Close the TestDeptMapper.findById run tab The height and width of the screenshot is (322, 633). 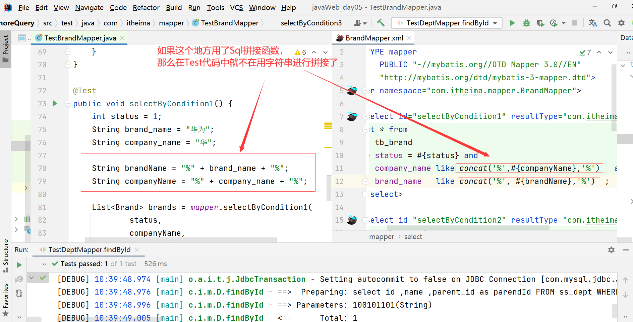[136, 250]
